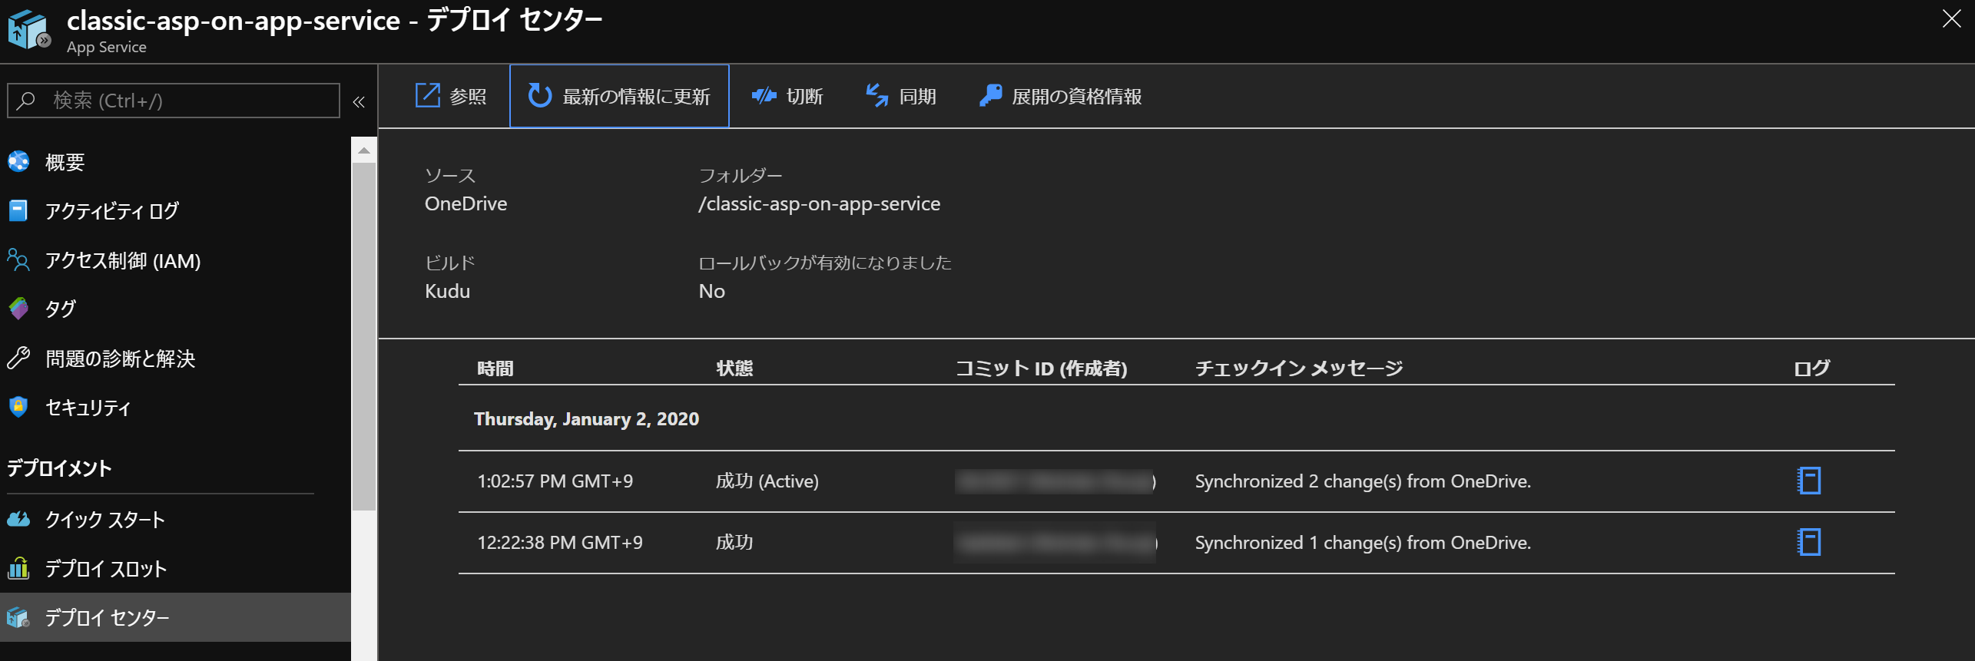The height and width of the screenshot is (661, 1975).
Task: Click デプロイメント section heading
Action: (59, 468)
